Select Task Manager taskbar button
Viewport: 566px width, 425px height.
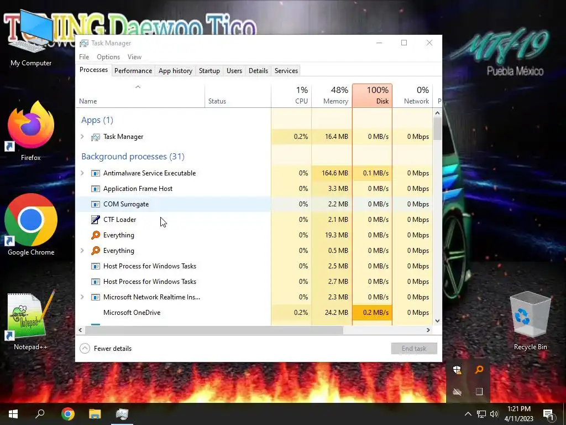tap(122, 414)
